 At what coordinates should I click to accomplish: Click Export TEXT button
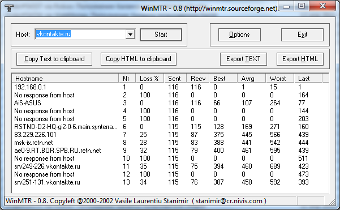[x=243, y=59]
